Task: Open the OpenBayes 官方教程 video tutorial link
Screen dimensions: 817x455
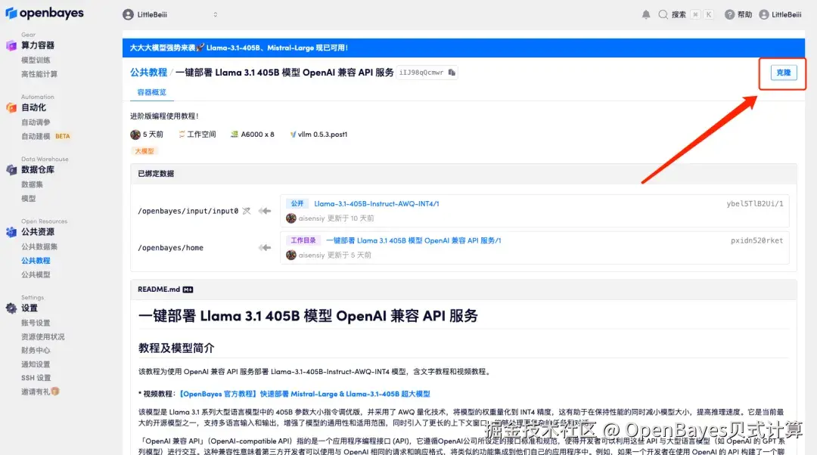Action: tap(305, 394)
